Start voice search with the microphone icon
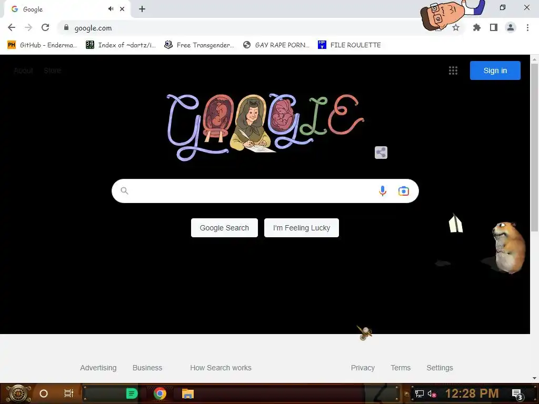 pyautogui.click(x=383, y=190)
